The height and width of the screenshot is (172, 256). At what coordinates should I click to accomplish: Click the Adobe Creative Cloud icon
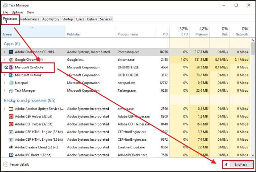tap(11, 147)
